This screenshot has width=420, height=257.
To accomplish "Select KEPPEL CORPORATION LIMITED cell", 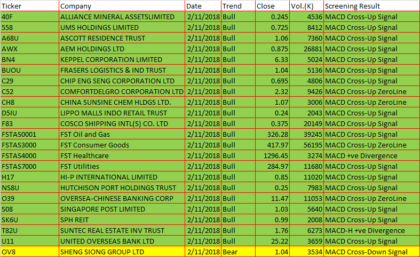I will click(122, 59).
